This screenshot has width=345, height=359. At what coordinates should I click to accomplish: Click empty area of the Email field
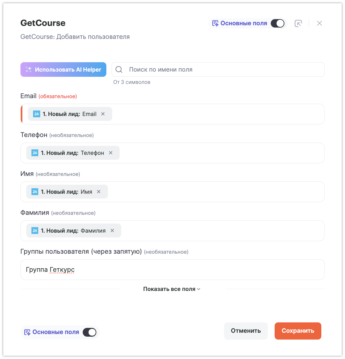tap(217, 114)
